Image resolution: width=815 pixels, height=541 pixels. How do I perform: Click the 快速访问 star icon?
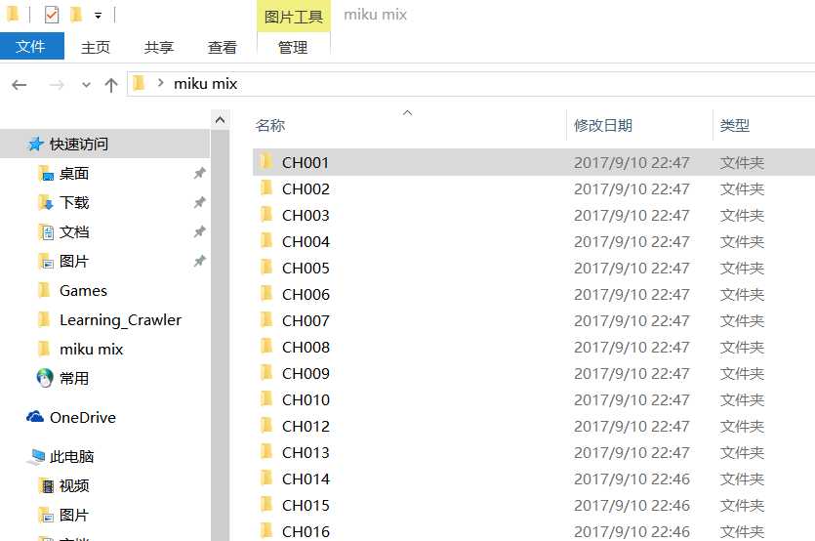35,145
